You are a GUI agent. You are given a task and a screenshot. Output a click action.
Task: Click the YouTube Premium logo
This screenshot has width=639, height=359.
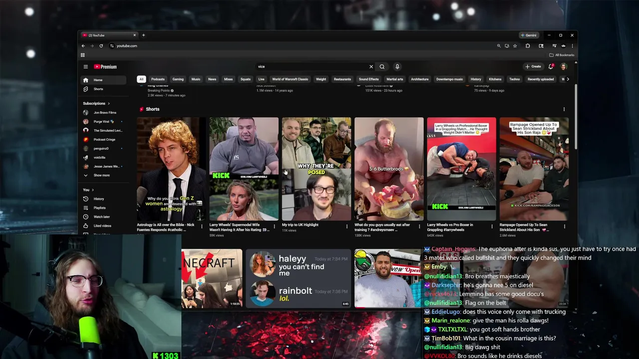(x=105, y=66)
